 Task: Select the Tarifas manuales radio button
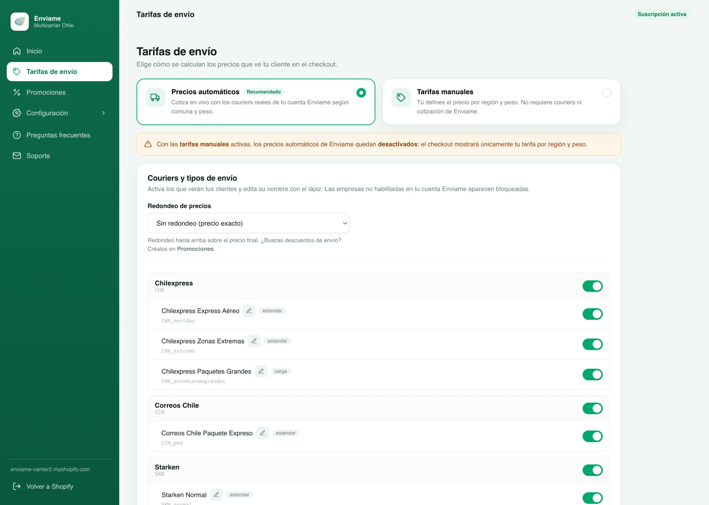coord(607,93)
